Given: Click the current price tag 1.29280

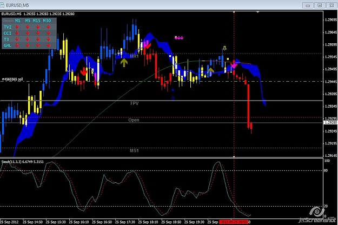Looking at the screenshot, I should tap(330, 122).
